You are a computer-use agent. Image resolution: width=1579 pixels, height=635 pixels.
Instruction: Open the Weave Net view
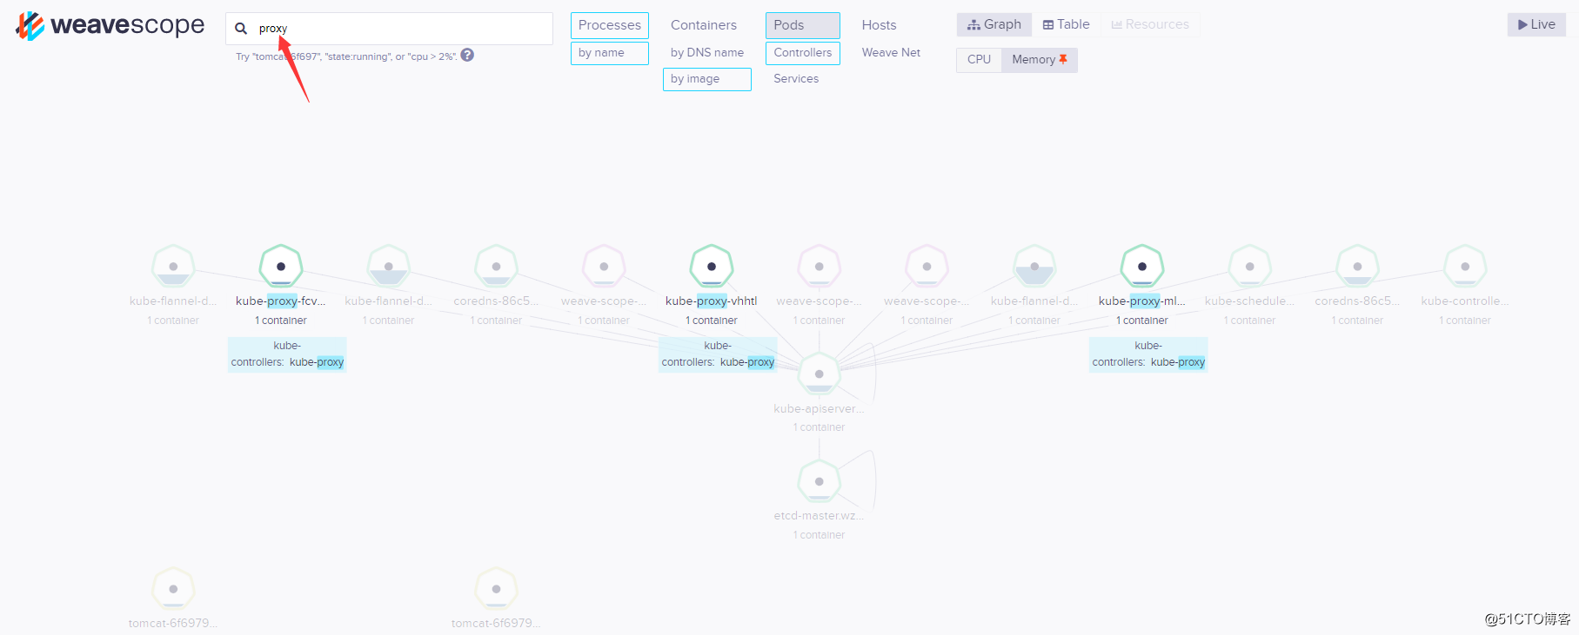point(891,53)
